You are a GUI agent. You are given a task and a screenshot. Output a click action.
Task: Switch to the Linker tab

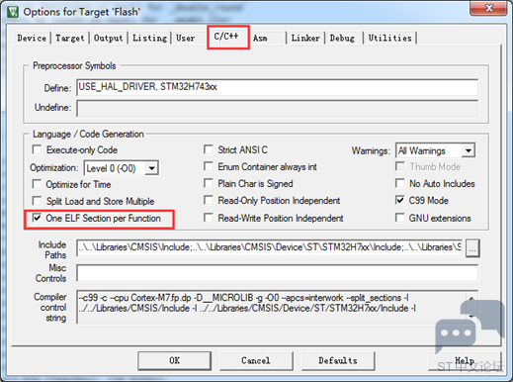point(305,38)
